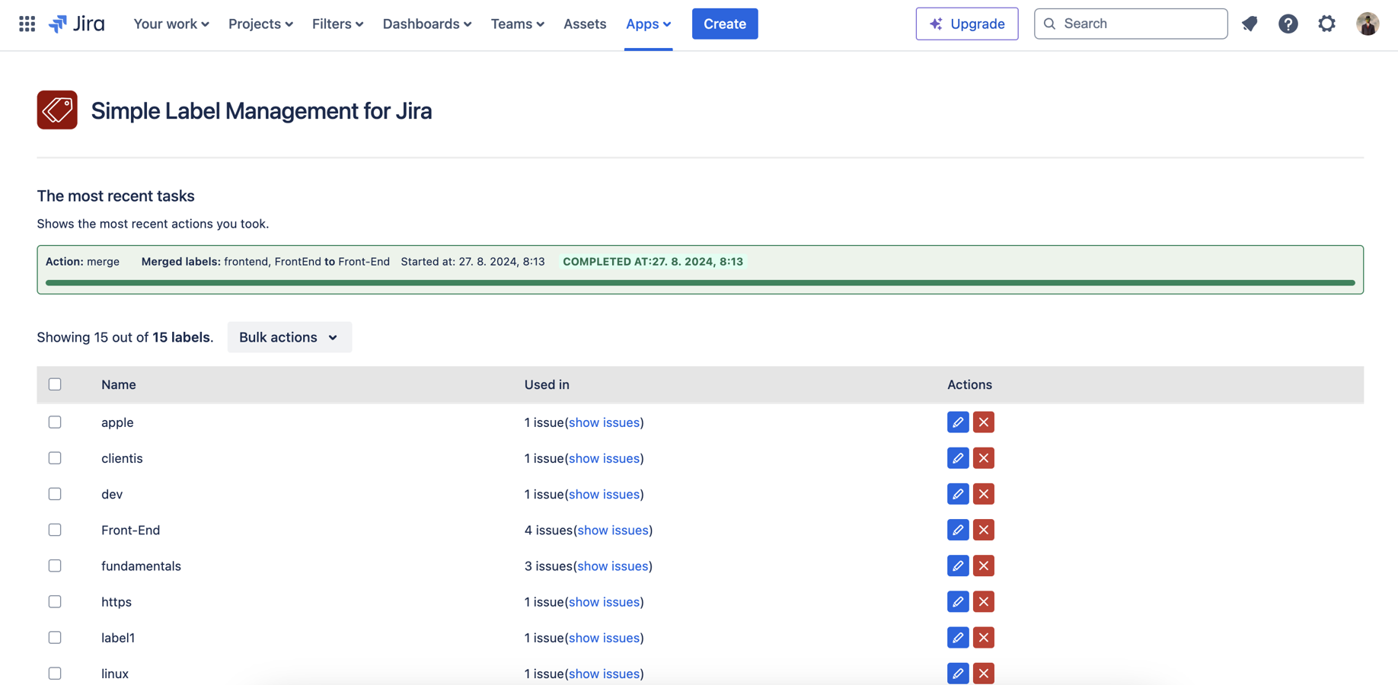The image size is (1398, 685).
Task: Expand the Projects dropdown menu
Action: pyautogui.click(x=260, y=24)
